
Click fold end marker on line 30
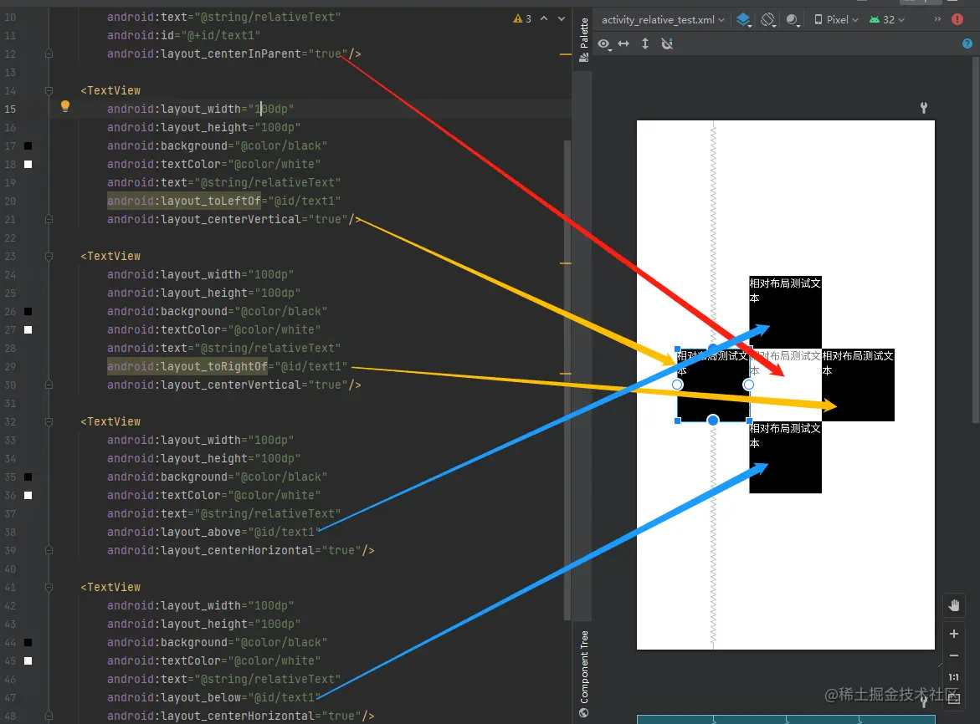point(49,385)
